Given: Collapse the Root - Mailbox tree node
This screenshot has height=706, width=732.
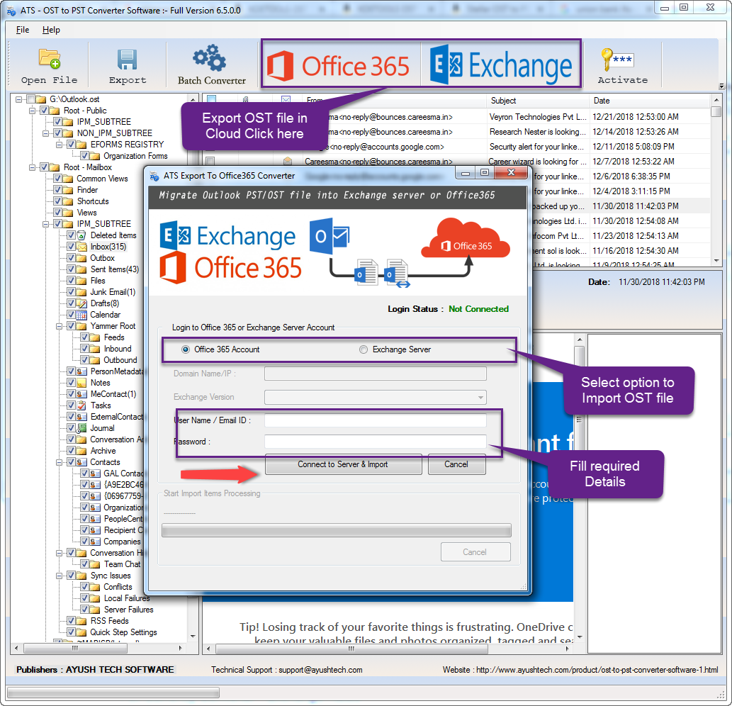Looking at the screenshot, I should [x=32, y=167].
